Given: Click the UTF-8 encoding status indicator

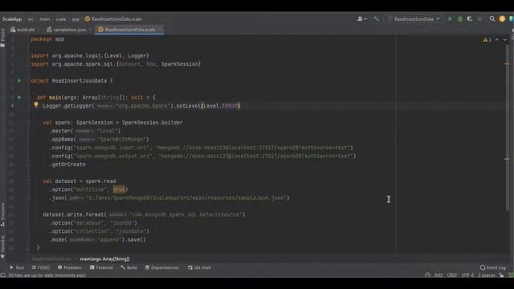Looking at the screenshot, I should tap(467, 275).
